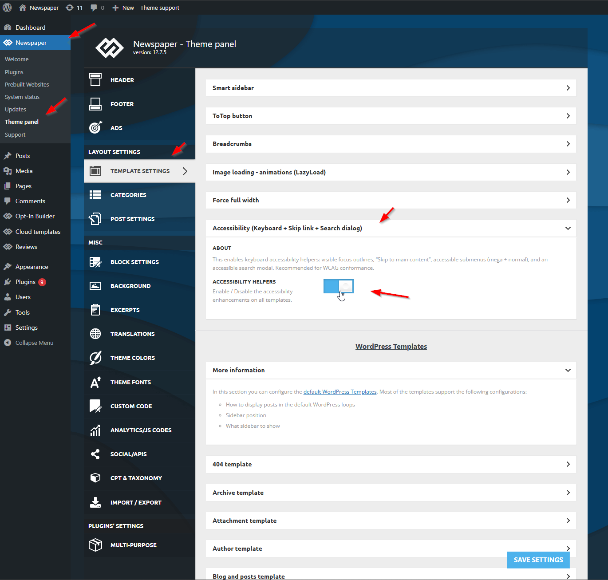Screen dimensions: 608x580
Task: Open Theme Colors palette icon
Action: coord(95,358)
